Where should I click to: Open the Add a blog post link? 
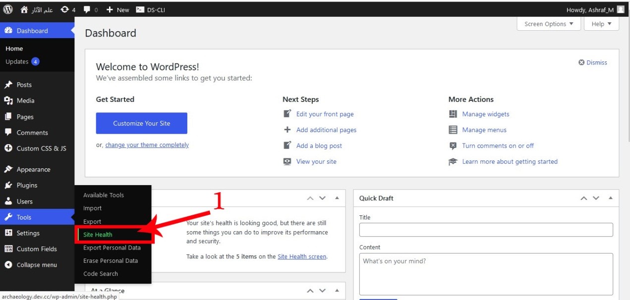pos(319,146)
